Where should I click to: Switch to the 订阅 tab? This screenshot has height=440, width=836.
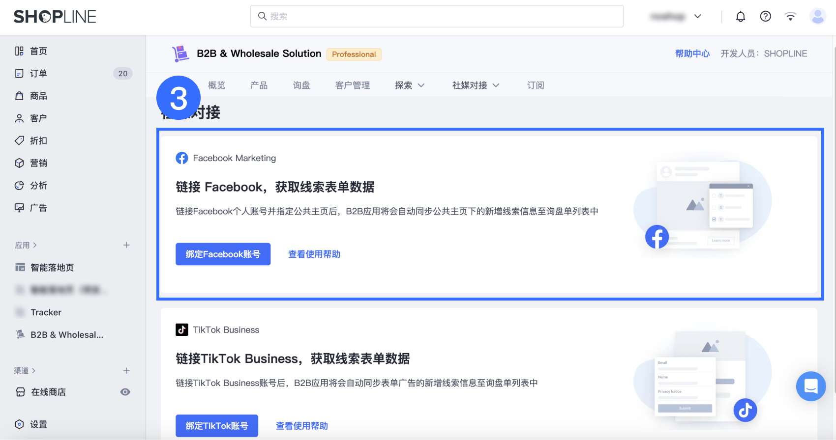tap(536, 85)
